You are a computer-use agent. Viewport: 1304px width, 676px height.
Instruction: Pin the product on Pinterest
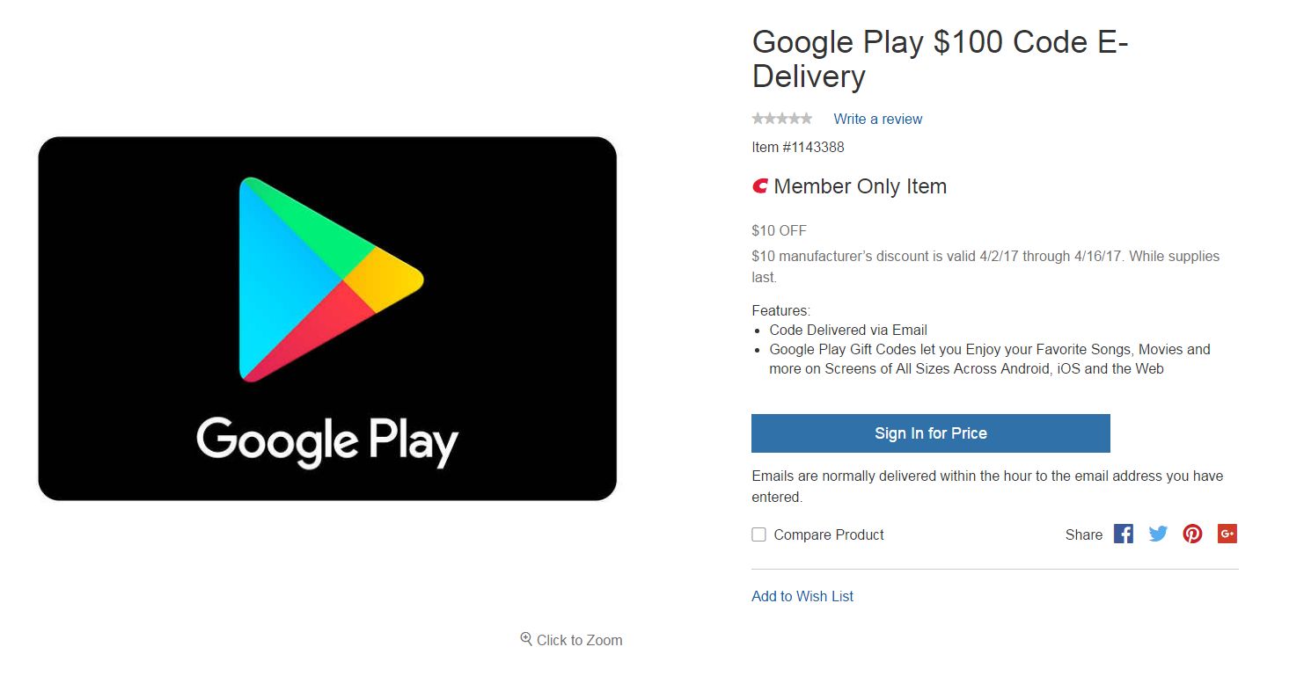[x=1192, y=534]
